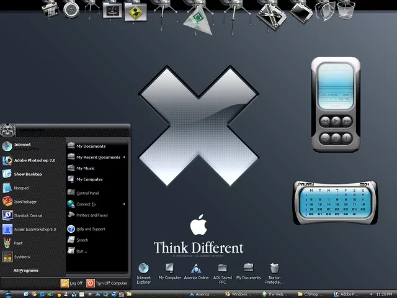Viewport: 397px width, 298px height.
Task: Open Stardock Central in Start menu
Action: pos(28,215)
